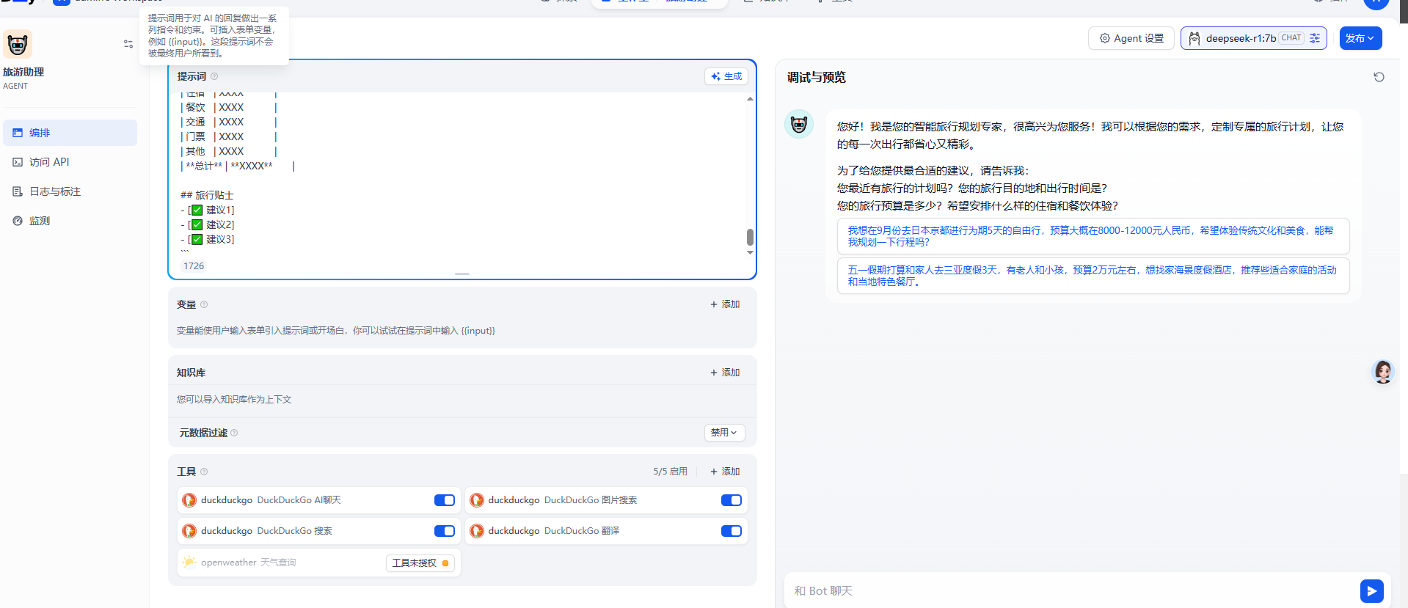Click the prompt editor vertical scrollbar thumb
Image resolution: width=1408 pixels, height=608 pixels.
(750, 237)
